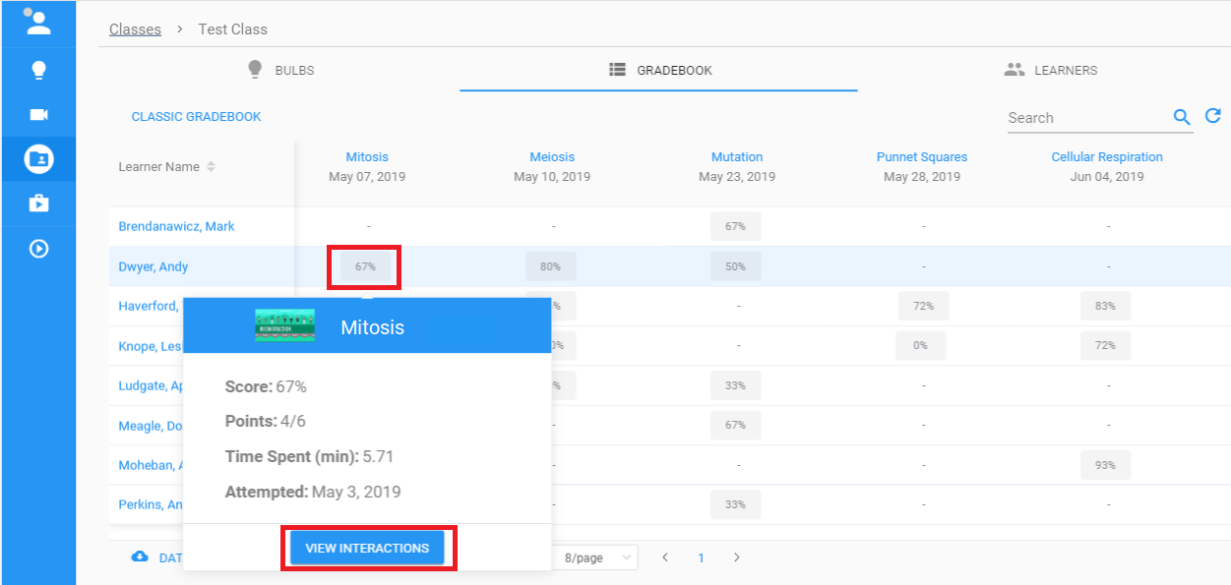1231x585 pixels.
Task: Click inside the Search field
Action: (1073, 117)
